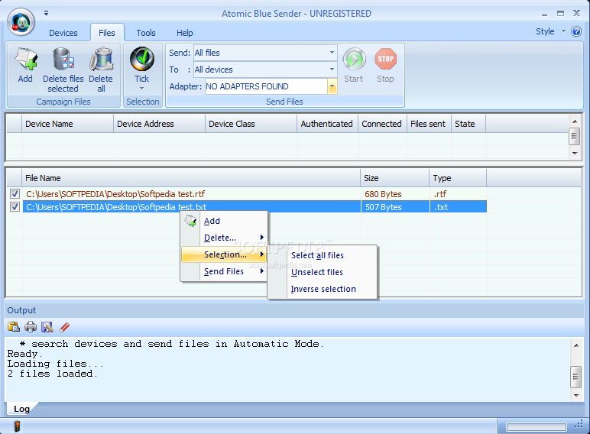Open the blue help question icon

[x=576, y=31]
